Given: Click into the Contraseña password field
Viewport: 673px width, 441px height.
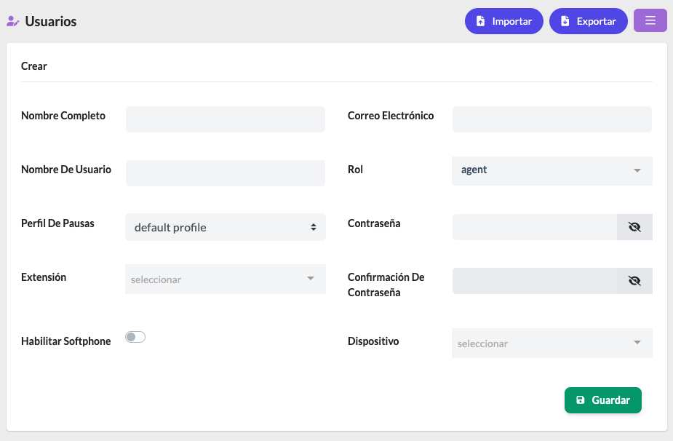Looking at the screenshot, I should coord(534,227).
